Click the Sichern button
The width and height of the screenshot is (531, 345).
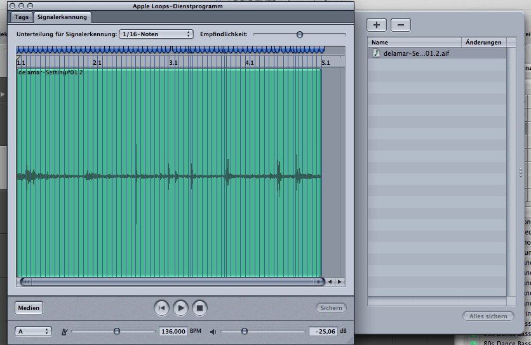(x=331, y=308)
